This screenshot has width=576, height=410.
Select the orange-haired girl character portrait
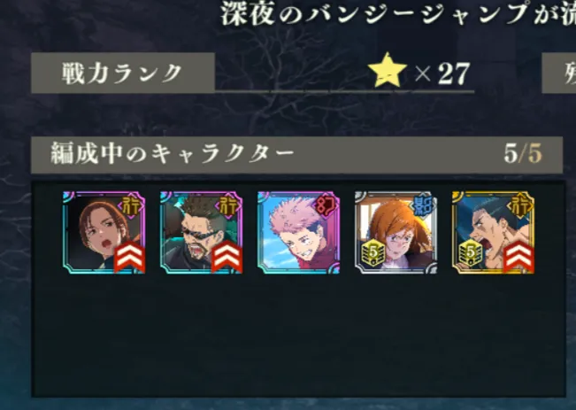396,232
